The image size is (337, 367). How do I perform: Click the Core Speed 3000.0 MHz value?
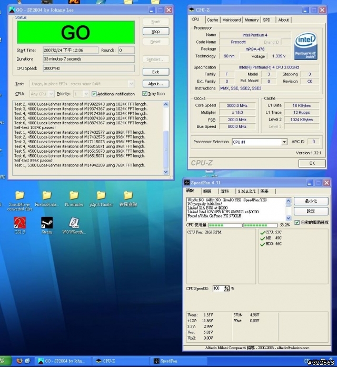pyautogui.click(x=237, y=105)
